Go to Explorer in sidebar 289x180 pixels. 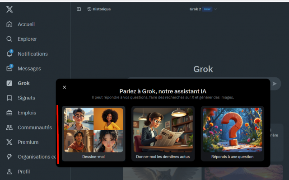tap(27, 39)
